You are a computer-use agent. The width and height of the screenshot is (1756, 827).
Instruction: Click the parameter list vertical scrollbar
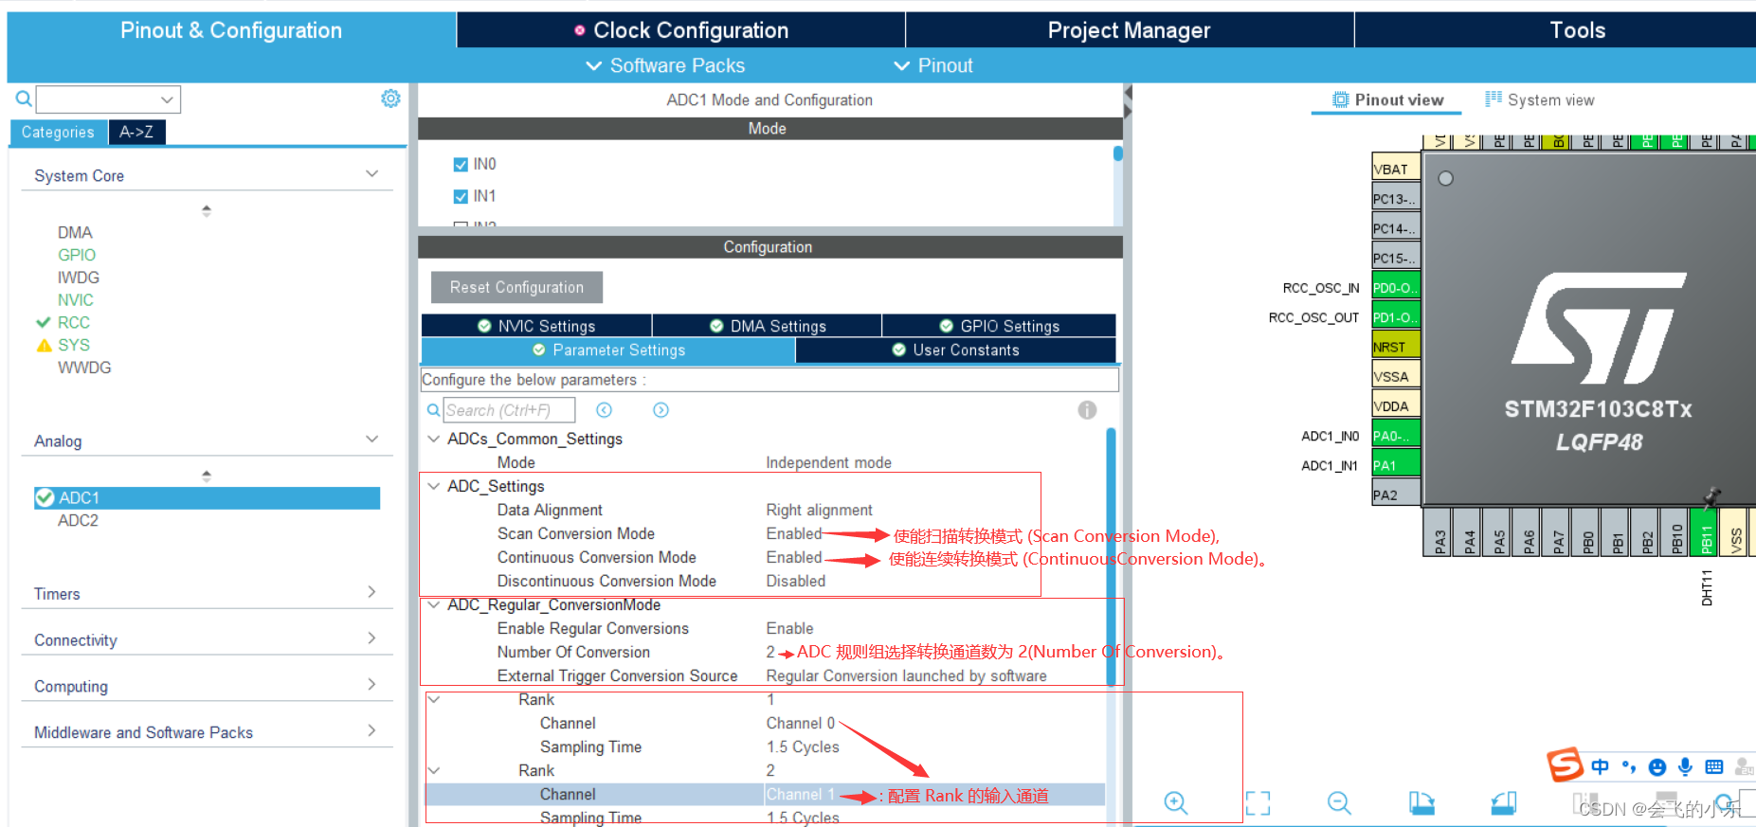pos(1111,557)
